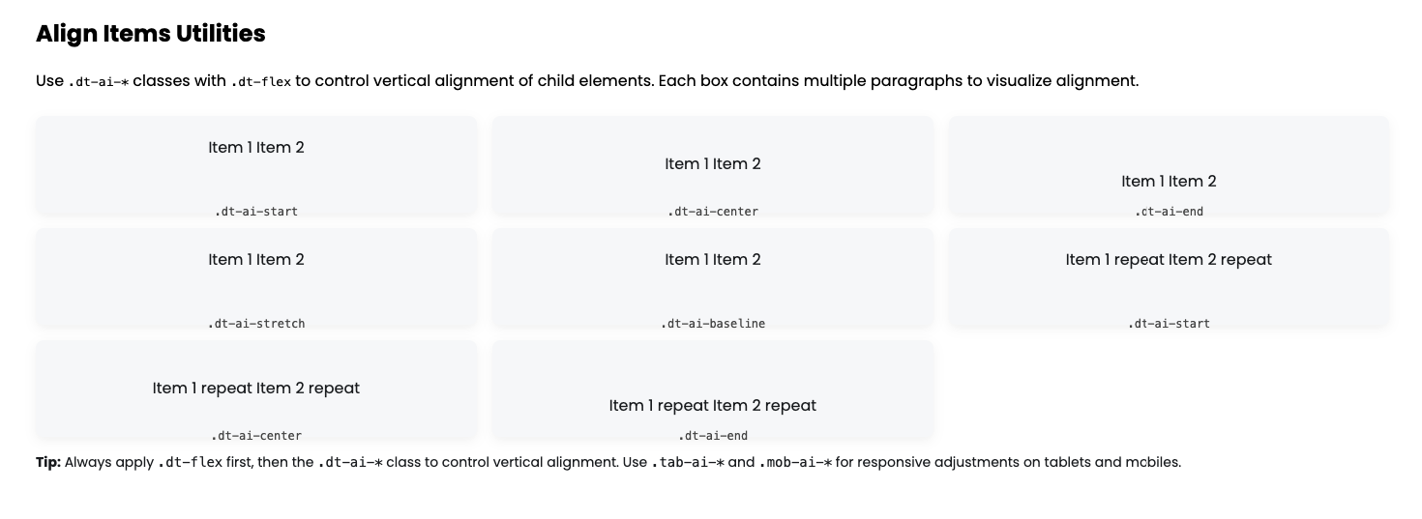Image resolution: width=1422 pixels, height=519 pixels.
Task: Click the .ct-ai-end label
Action: (x=1169, y=211)
